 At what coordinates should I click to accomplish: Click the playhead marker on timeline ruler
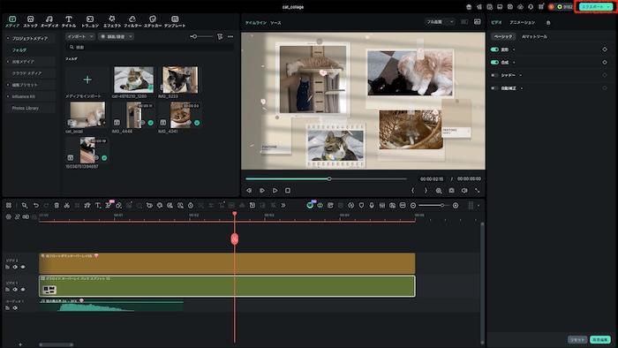pos(235,214)
